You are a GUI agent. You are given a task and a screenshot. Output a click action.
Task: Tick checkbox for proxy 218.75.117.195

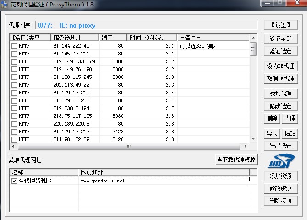(x=14, y=116)
